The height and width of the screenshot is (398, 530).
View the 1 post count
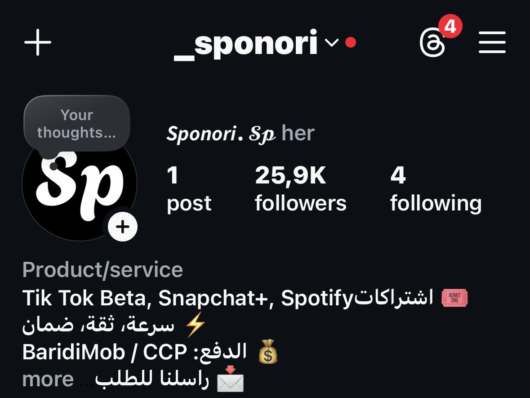pos(189,189)
